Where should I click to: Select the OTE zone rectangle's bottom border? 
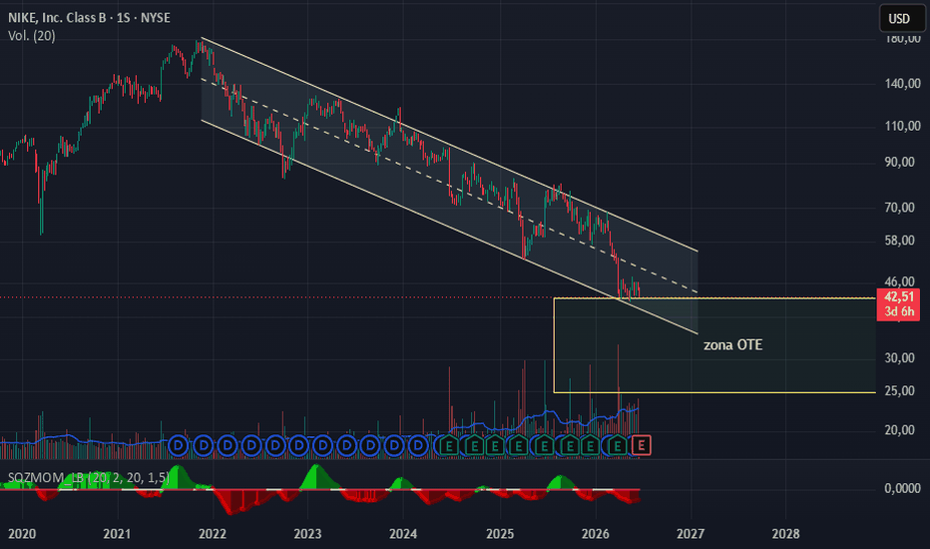click(x=714, y=392)
